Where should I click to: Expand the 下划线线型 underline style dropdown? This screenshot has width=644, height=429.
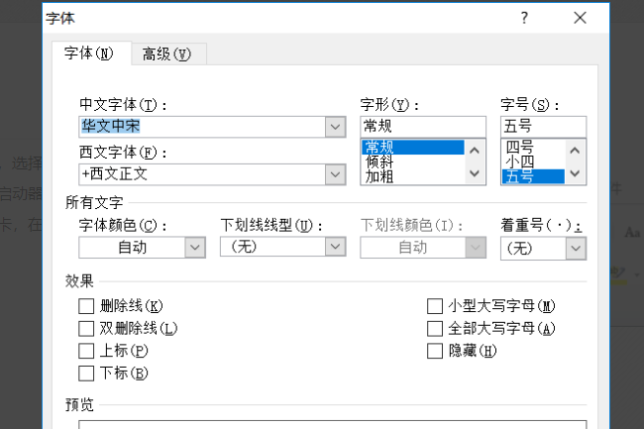pyautogui.click(x=333, y=248)
